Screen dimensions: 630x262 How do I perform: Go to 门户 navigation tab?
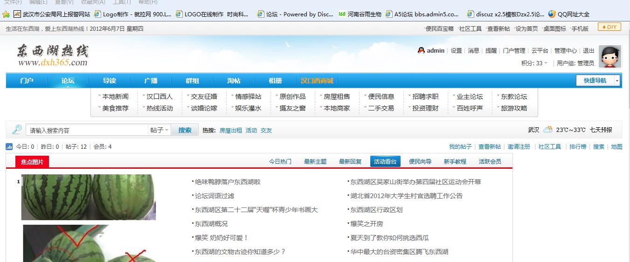point(27,81)
